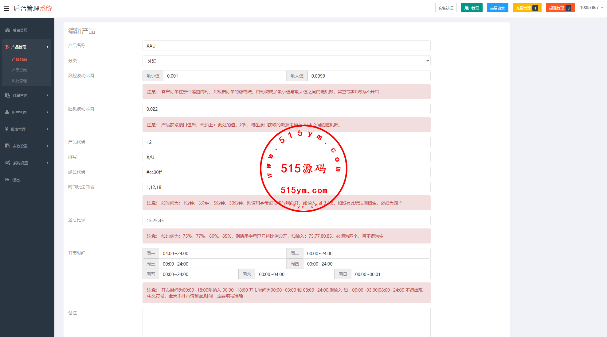Click the 产品名称 field containing XAU
The height and width of the screenshot is (337, 607).
[x=286, y=46]
